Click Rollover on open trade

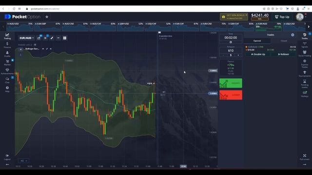[x=283, y=54]
